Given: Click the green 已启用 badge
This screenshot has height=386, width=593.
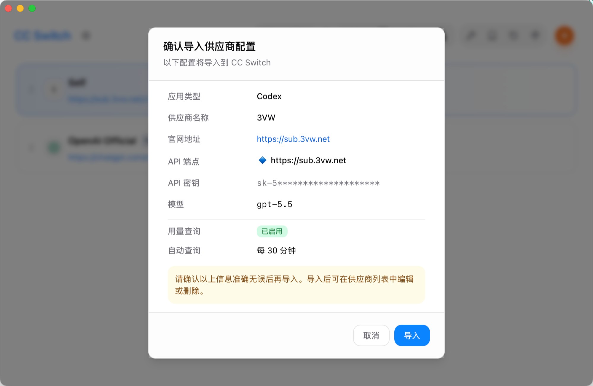Looking at the screenshot, I should point(272,231).
